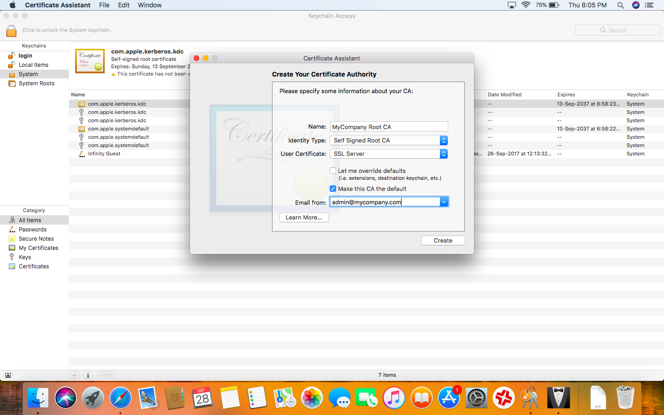Click the lock icon to unlock System keychain
Image resolution: width=664 pixels, height=415 pixels.
tap(12, 30)
